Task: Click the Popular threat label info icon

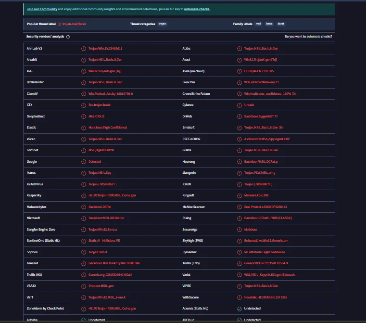Action: (59, 24)
